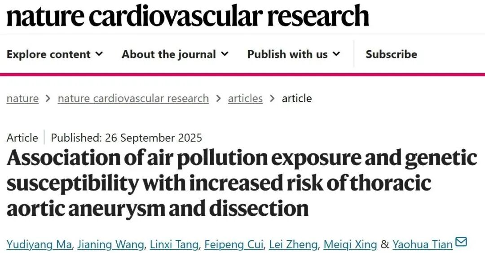Click the email envelope icon beside Yaohua Tian
Viewport: 485px width, 253px height.
(x=461, y=242)
